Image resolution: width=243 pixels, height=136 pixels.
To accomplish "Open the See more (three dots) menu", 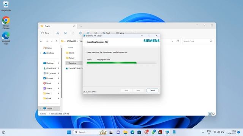I will (133, 33).
